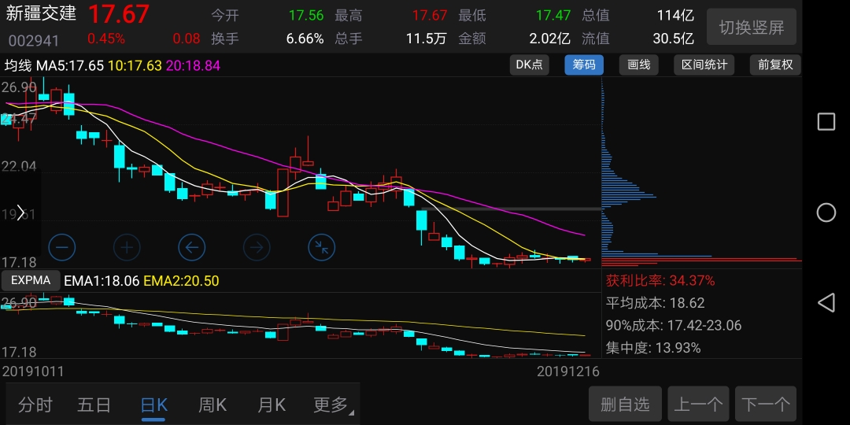Tap the 最低 17.47 low price

pos(553,15)
